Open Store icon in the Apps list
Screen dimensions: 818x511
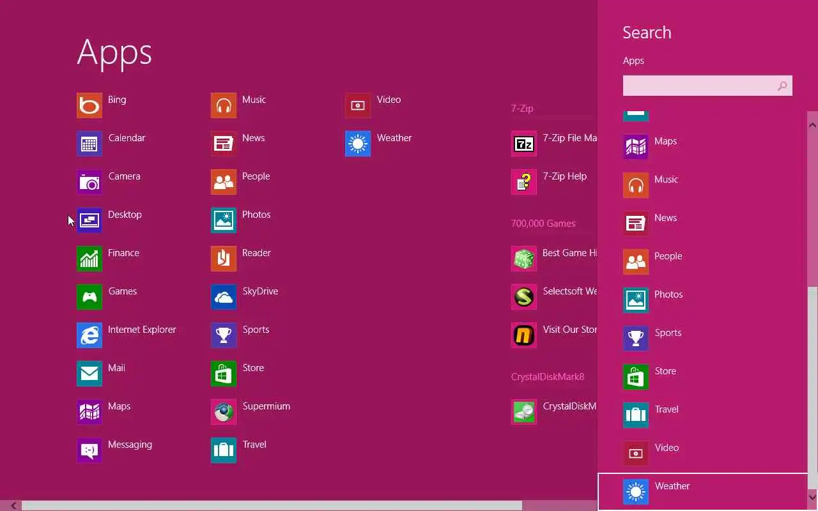click(224, 374)
